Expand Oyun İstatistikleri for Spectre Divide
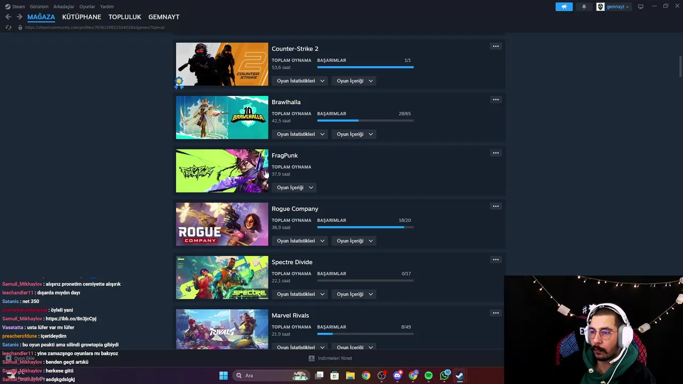 [300, 294]
